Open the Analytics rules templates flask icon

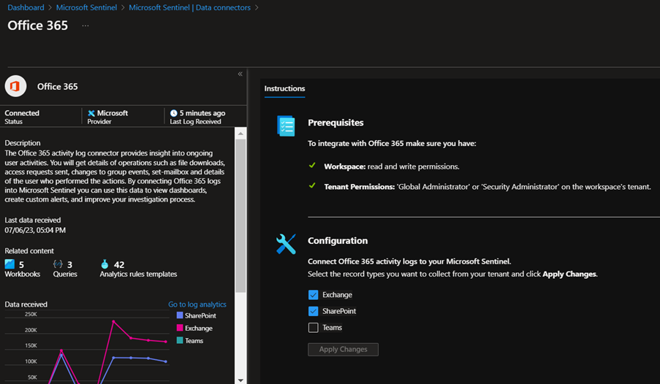point(105,264)
